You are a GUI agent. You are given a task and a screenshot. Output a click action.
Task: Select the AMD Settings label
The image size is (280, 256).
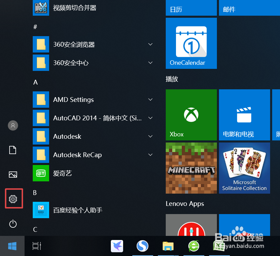73,100
